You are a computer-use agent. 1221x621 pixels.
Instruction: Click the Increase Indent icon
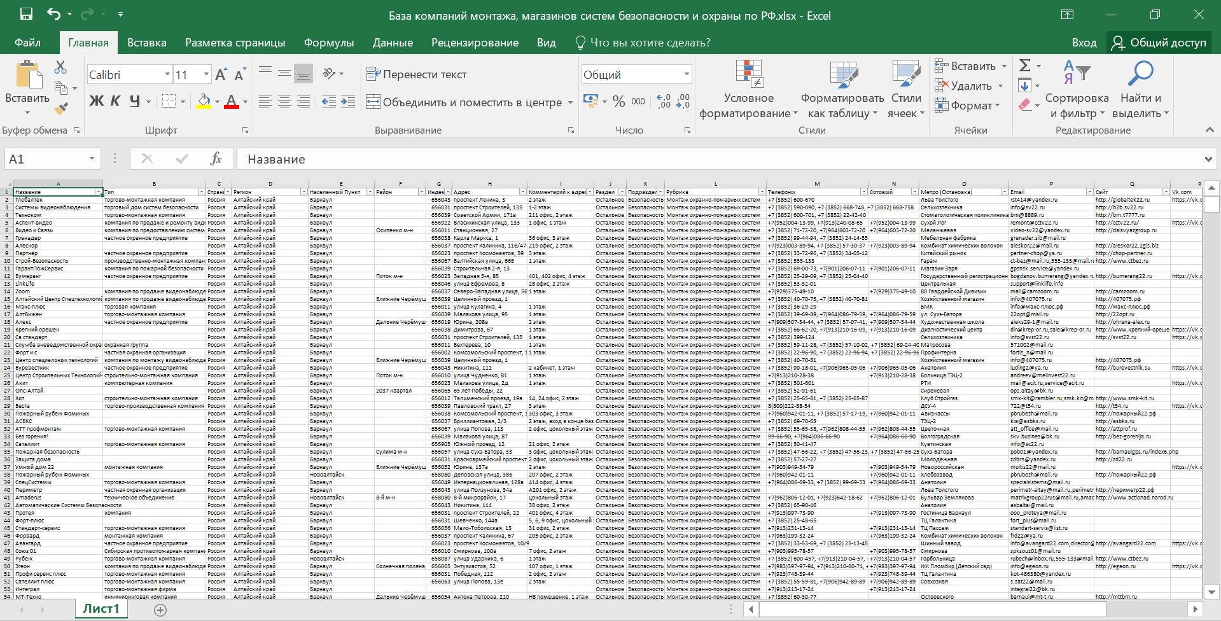(x=348, y=102)
